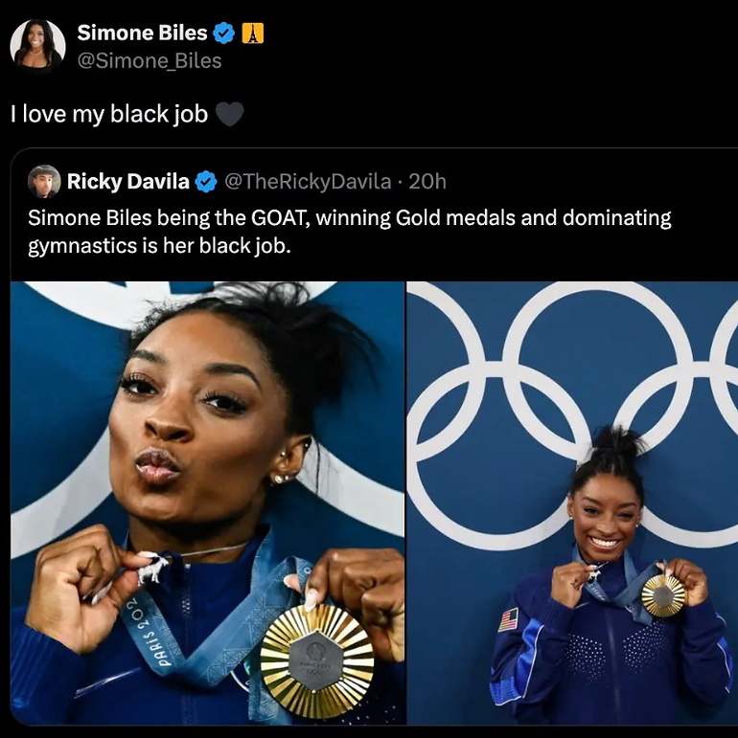Click the 'I love my black job' text
The height and width of the screenshot is (738, 738).
pos(109,114)
